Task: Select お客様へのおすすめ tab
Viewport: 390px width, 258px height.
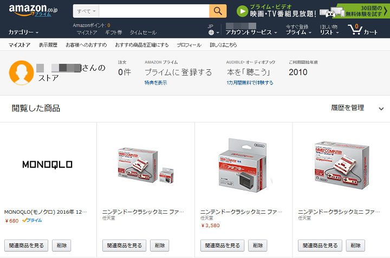Action: pos(86,45)
